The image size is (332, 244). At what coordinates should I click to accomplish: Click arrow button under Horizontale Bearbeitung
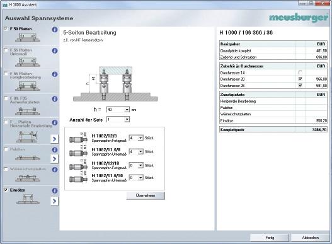point(54,139)
